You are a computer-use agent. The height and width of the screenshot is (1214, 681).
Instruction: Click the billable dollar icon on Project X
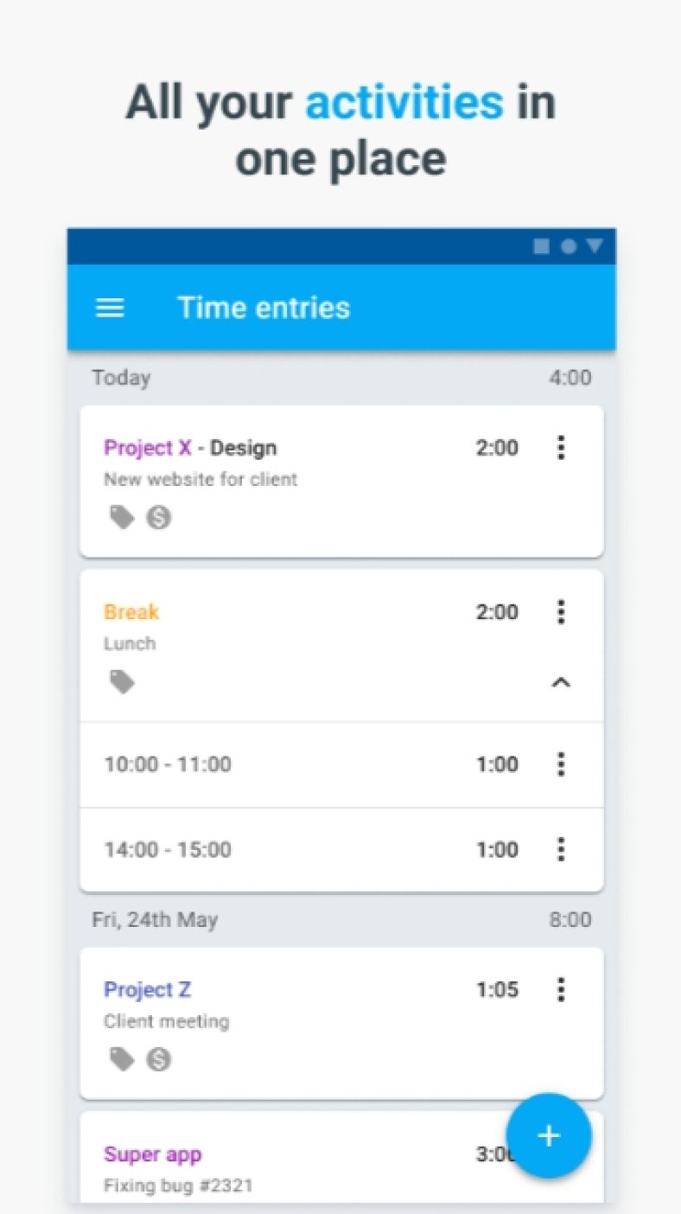[159, 517]
